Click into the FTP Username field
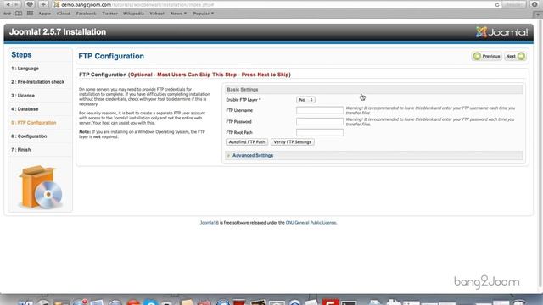The height and width of the screenshot is (305, 543). [320, 110]
